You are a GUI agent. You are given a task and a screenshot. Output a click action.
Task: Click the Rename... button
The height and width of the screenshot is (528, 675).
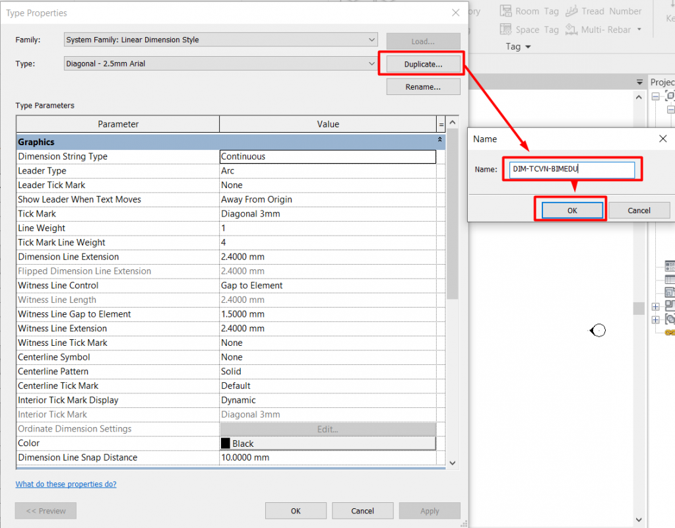point(423,87)
